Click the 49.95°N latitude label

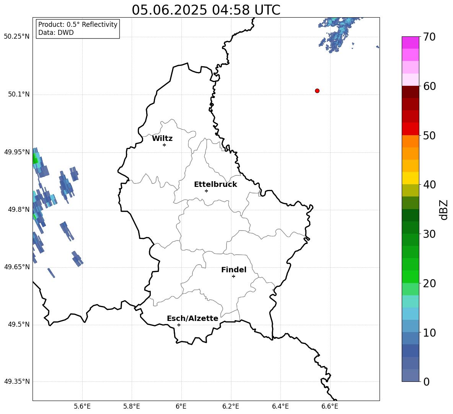pyautogui.click(x=17, y=152)
